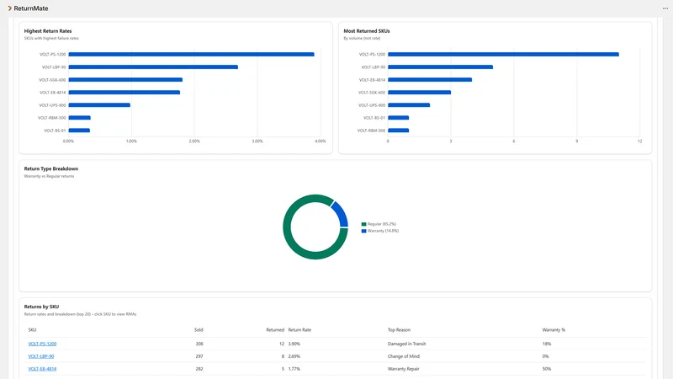Image resolution: width=673 pixels, height=379 pixels.
Task: Click VOLT-SGK-600 label in Highest Return Rates
Action: pyautogui.click(x=52, y=80)
